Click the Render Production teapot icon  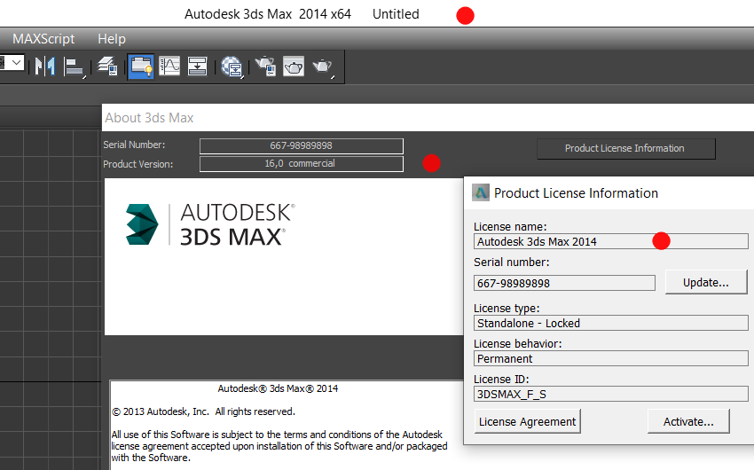tap(323, 67)
